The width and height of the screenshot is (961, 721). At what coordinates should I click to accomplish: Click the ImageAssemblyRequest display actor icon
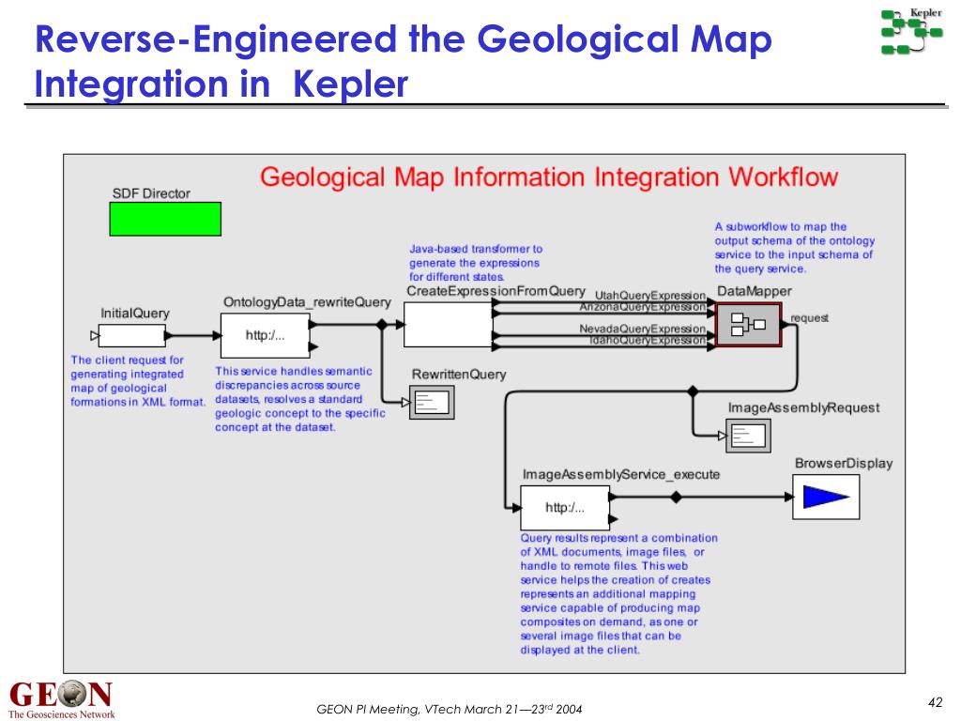748,436
